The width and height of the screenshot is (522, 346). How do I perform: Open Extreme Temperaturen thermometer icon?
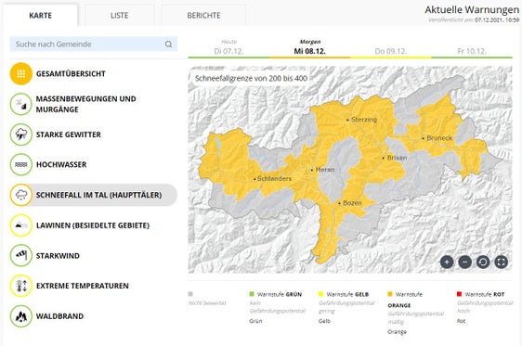(x=21, y=286)
